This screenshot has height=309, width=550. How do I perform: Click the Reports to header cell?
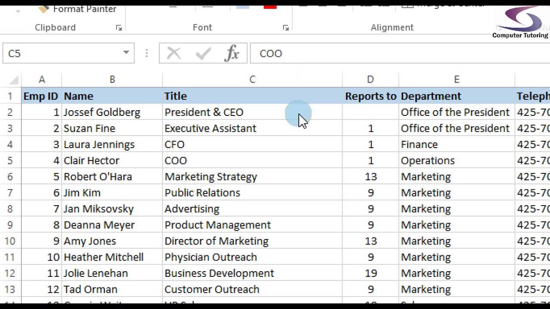click(x=370, y=96)
